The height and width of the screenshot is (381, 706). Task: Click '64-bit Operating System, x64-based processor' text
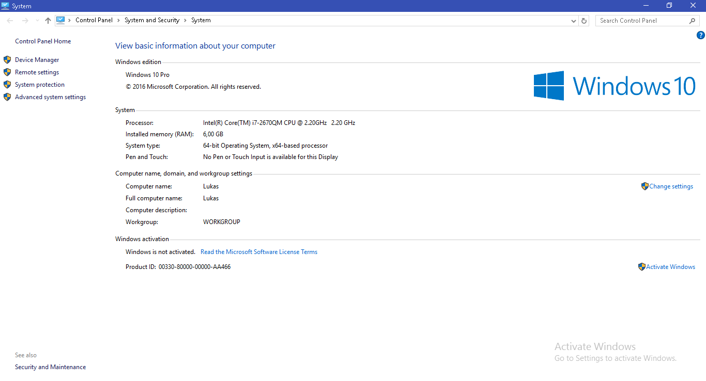(266, 146)
